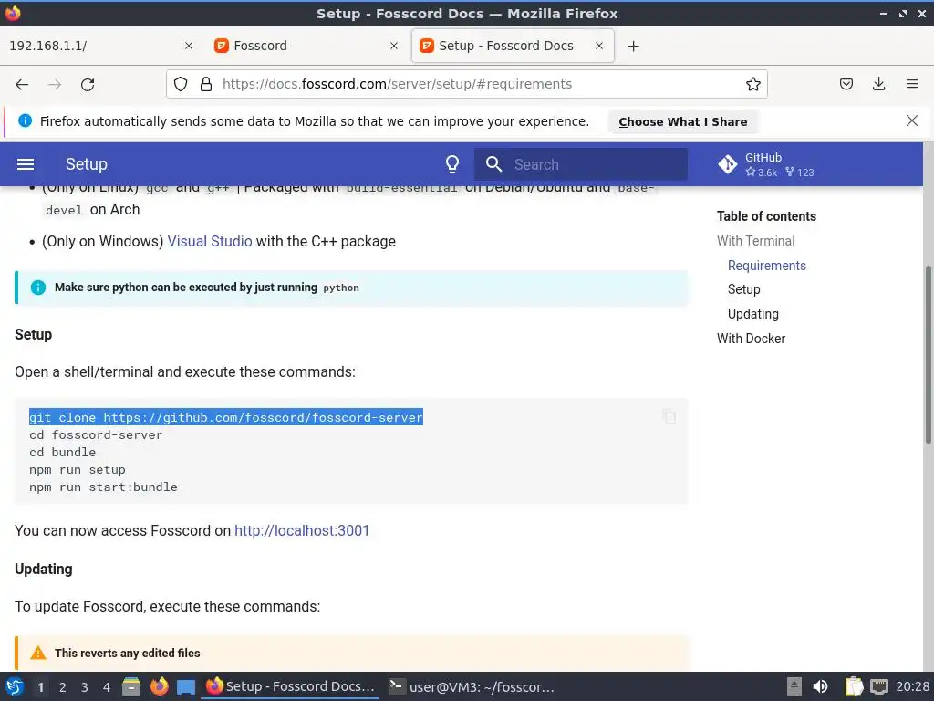Show site security padlock info
Viewport: 934px width, 701px height.
(206, 84)
